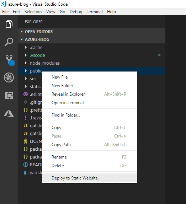
Task: Choose New Folder from context menu
Action: coord(90,86)
